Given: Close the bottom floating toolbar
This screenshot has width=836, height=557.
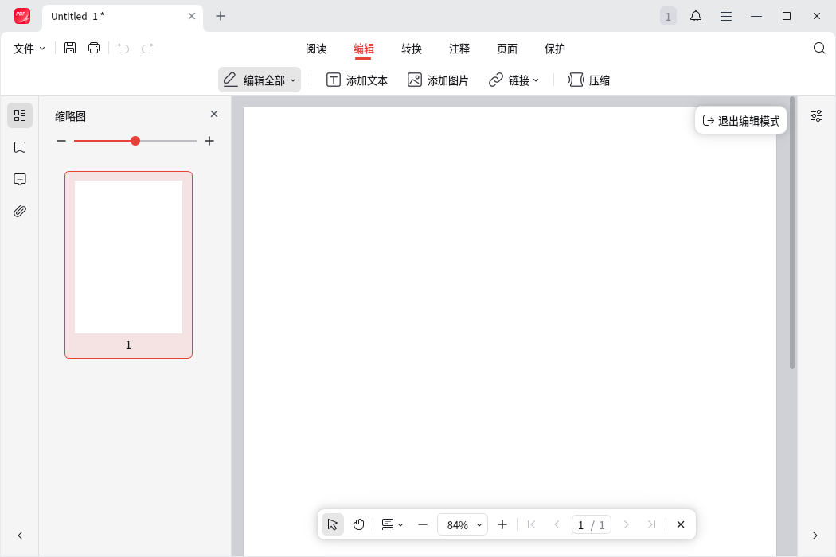Looking at the screenshot, I should click(x=681, y=524).
